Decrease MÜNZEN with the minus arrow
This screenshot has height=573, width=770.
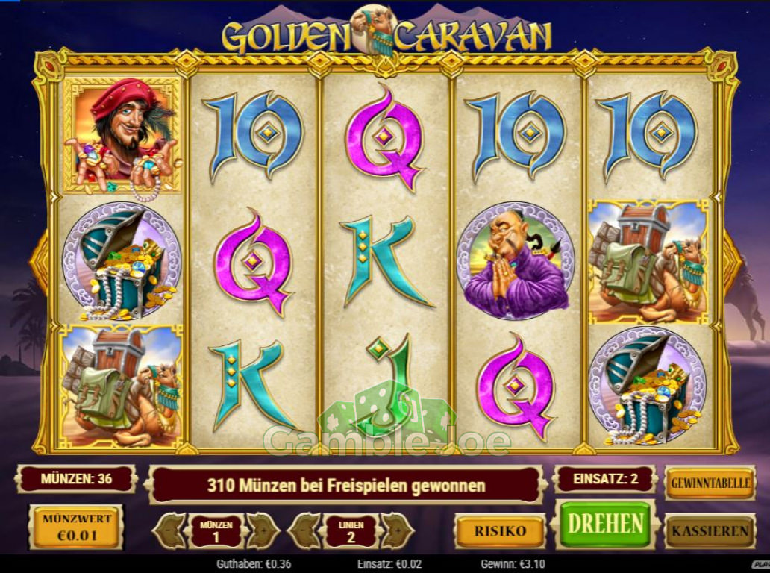tap(170, 530)
